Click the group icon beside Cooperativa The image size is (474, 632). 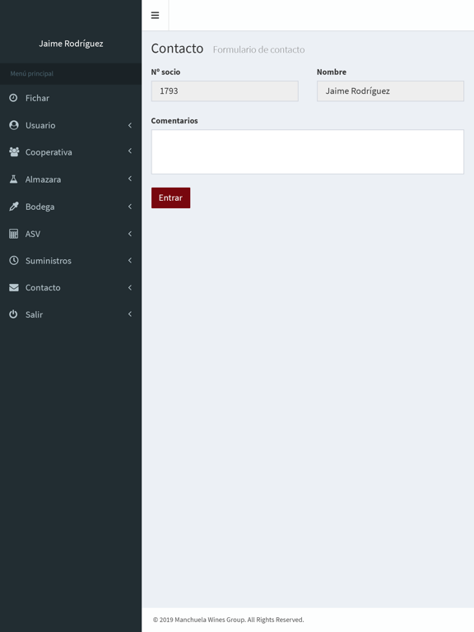14,152
